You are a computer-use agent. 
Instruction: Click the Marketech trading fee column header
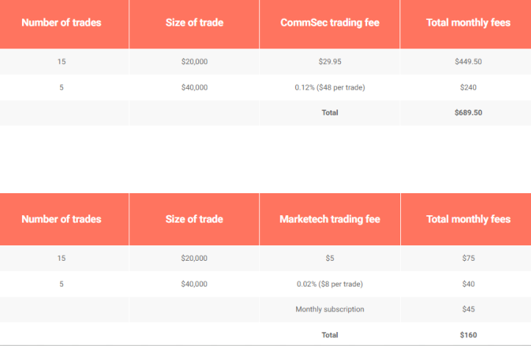(x=330, y=219)
